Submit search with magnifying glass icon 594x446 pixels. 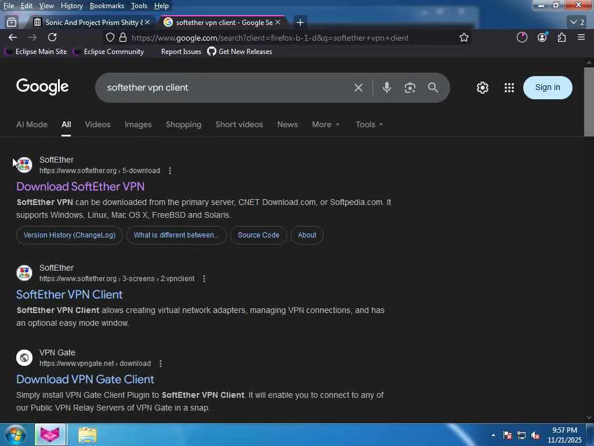coord(433,88)
